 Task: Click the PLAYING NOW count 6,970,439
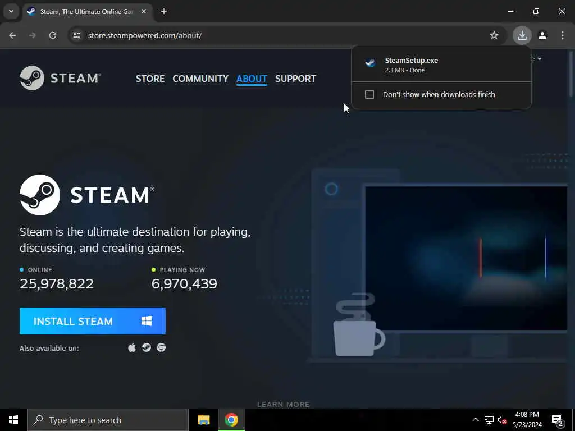click(x=184, y=283)
